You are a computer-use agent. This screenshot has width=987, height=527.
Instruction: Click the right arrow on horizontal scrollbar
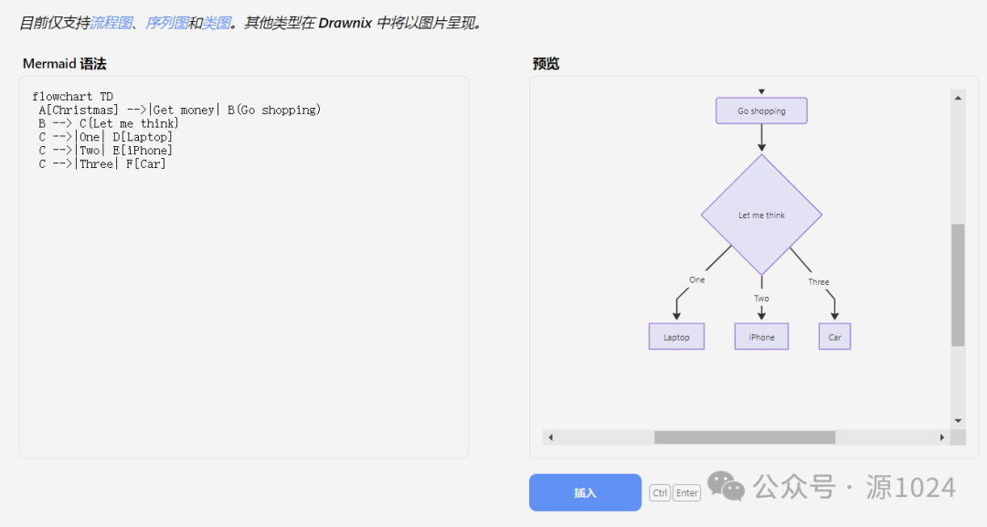pyautogui.click(x=944, y=437)
